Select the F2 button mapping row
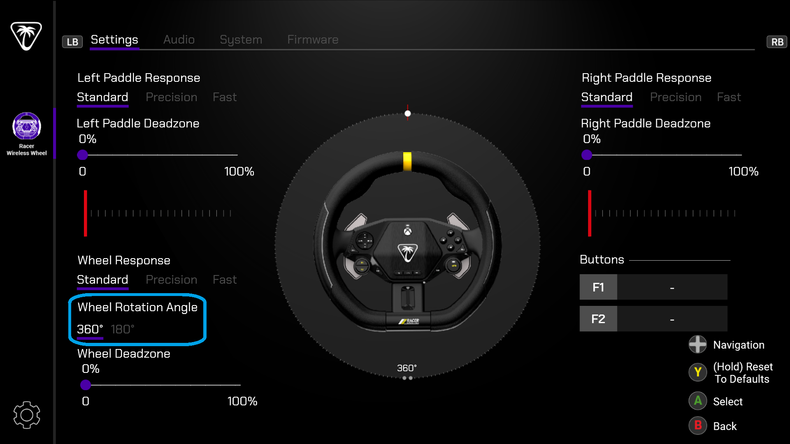Screen dimensions: 790x444 (x=653, y=319)
